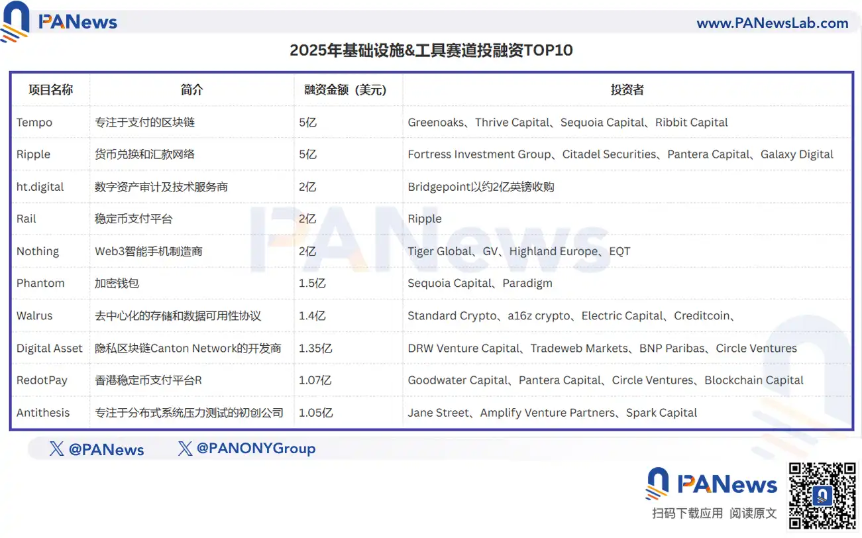This screenshot has height=538, width=862.
Task: Select the Phantom project name cell
Action: (40, 284)
